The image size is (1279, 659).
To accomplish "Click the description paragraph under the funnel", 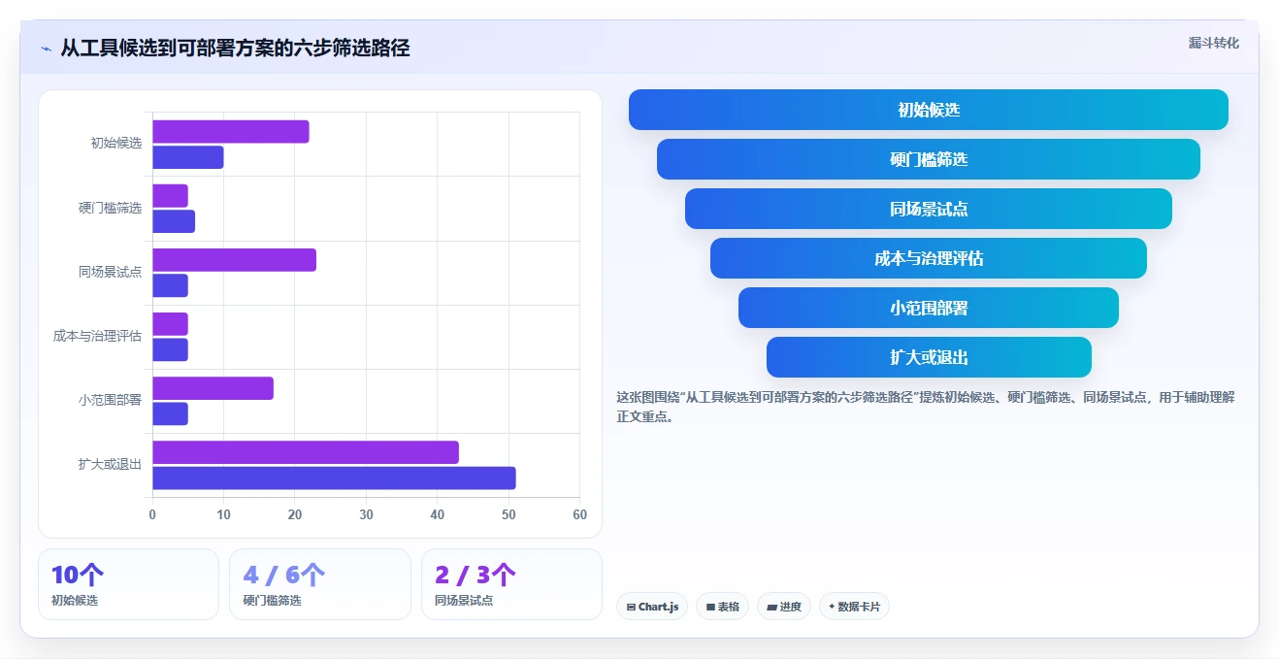I will (x=926, y=407).
